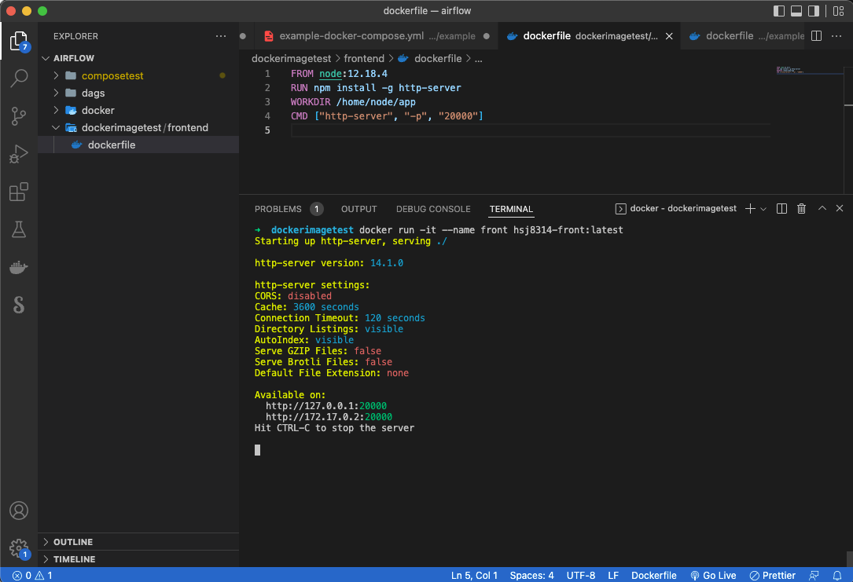This screenshot has height=582, width=853.
Task: Open breadcrumb trailing ellipsis symbol
Action: pos(478,59)
